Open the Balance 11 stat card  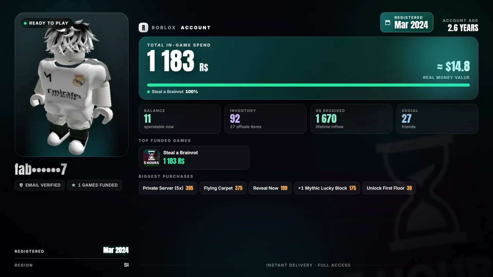click(x=179, y=119)
